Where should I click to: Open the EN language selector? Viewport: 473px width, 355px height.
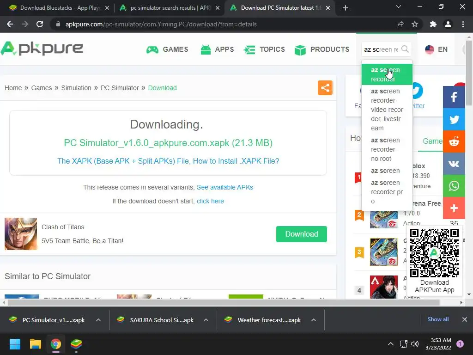[436, 49]
